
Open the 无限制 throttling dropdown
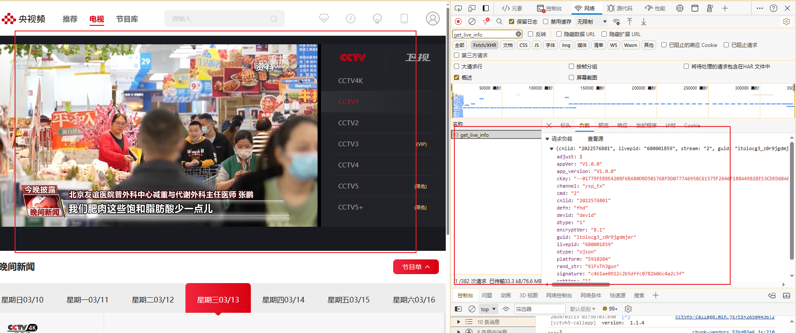(592, 22)
